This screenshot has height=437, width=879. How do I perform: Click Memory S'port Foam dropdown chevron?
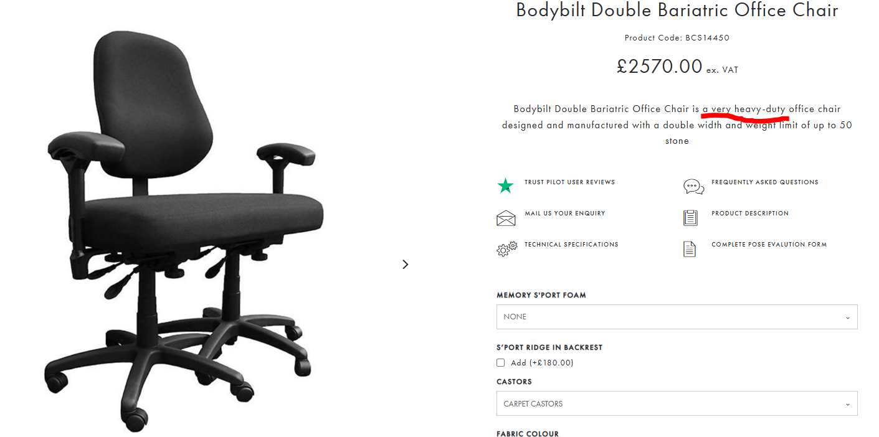coord(848,317)
